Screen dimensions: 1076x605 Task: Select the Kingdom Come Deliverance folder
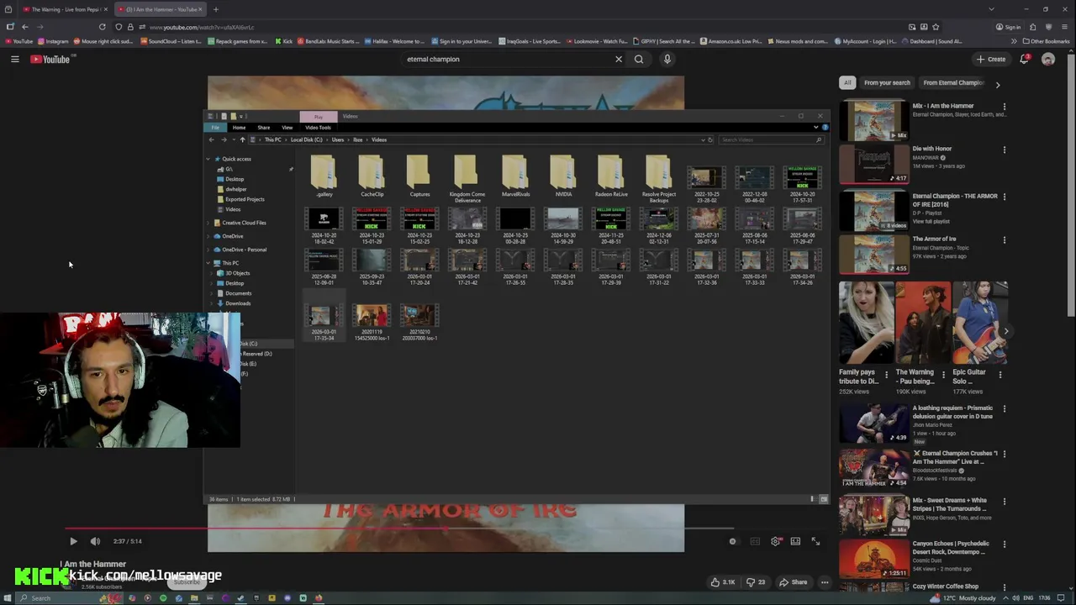tap(467, 180)
